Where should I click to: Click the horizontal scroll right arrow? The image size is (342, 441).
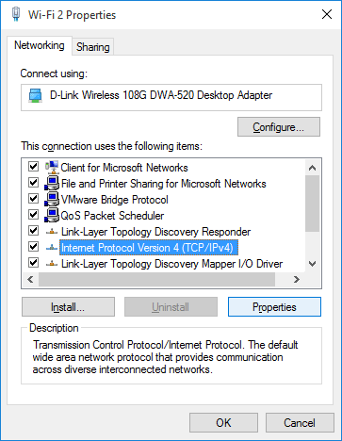coord(297,279)
